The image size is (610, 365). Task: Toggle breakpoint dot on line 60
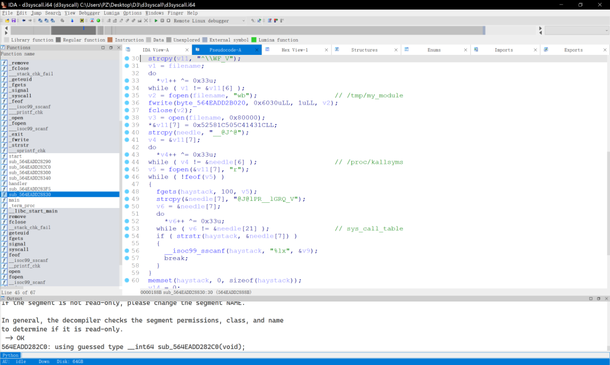(127, 280)
